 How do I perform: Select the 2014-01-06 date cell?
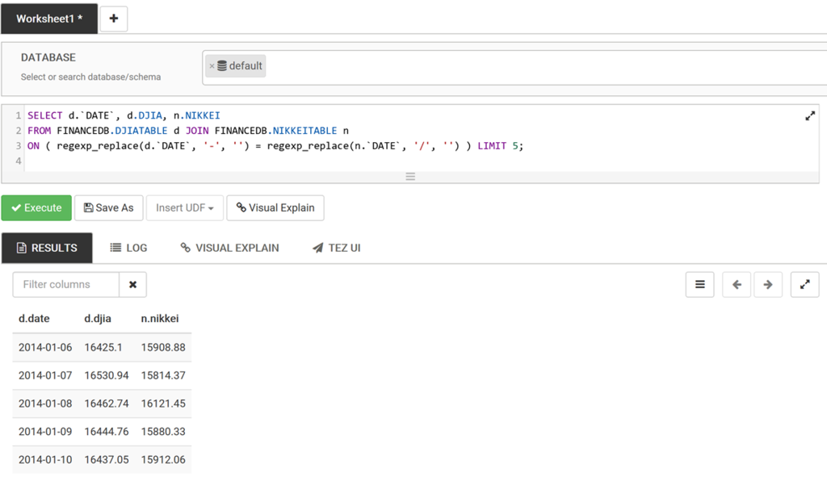point(45,348)
